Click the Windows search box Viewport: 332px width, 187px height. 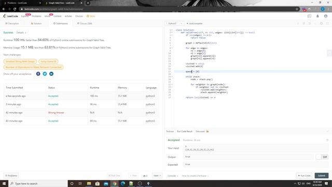point(38,183)
